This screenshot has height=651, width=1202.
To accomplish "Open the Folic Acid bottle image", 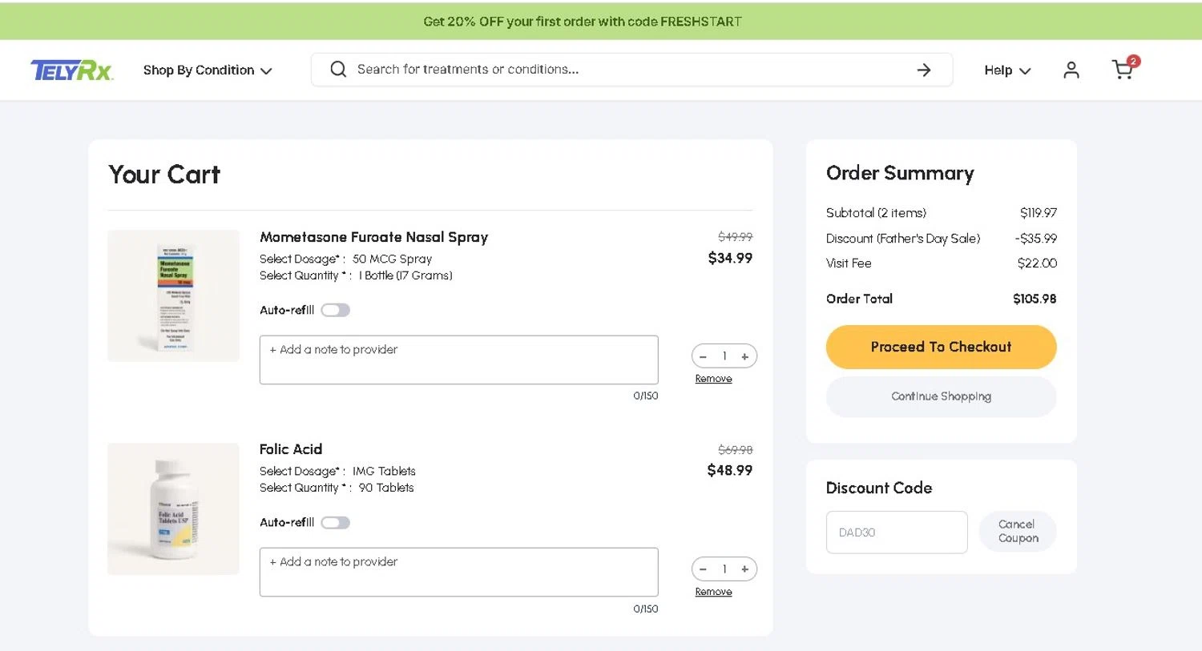I will click(x=173, y=508).
